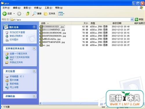Click 共享此文件夹 link
Screen dimensions: 145x109
point(16,62)
